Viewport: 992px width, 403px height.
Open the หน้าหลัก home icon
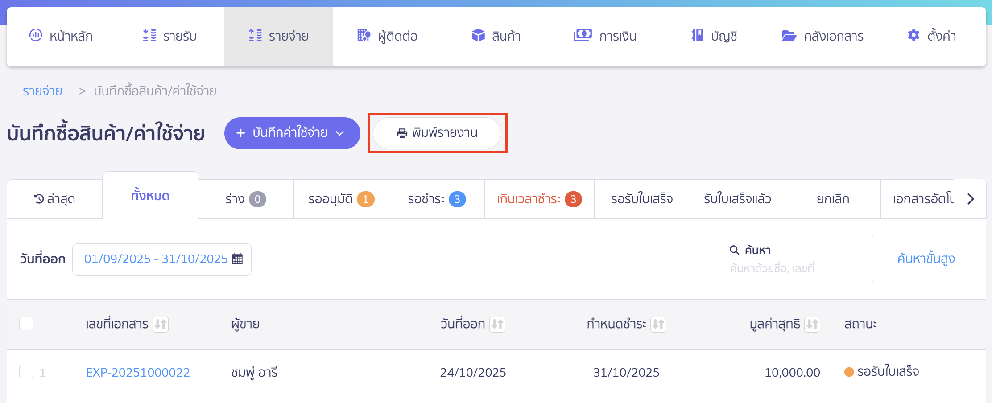point(36,36)
